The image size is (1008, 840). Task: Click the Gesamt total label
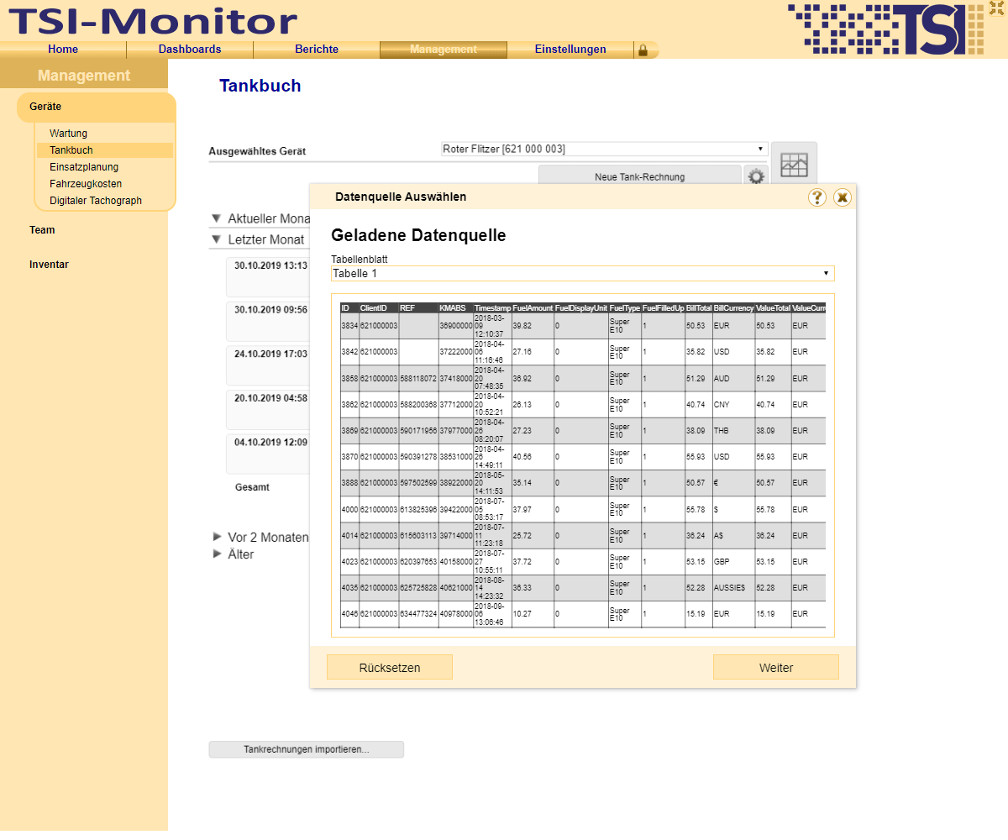(x=252, y=487)
